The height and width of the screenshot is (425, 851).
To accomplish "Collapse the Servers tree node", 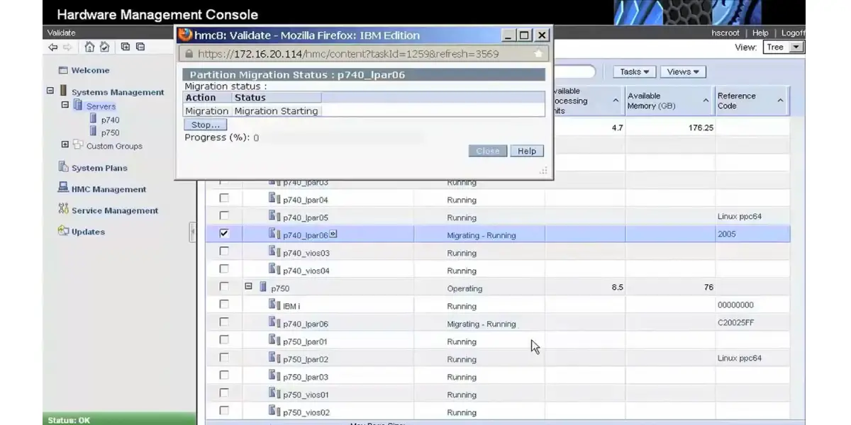I will (65, 105).
